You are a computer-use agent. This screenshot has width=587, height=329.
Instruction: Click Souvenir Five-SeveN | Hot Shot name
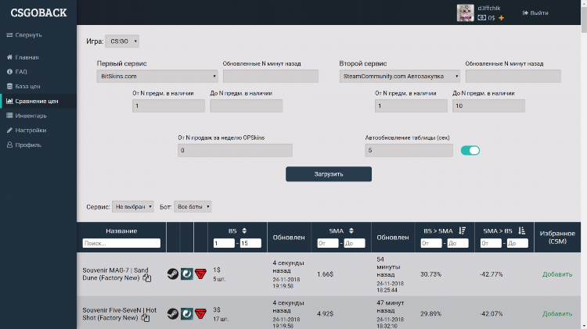click(120, 313)
